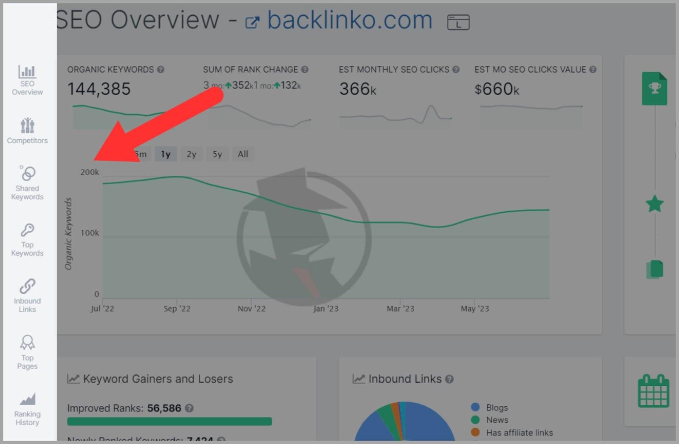Click the help icon beside Organic Keywords
Image resolution: width=679 pixels, height=444 pixels.
[160, 70]
